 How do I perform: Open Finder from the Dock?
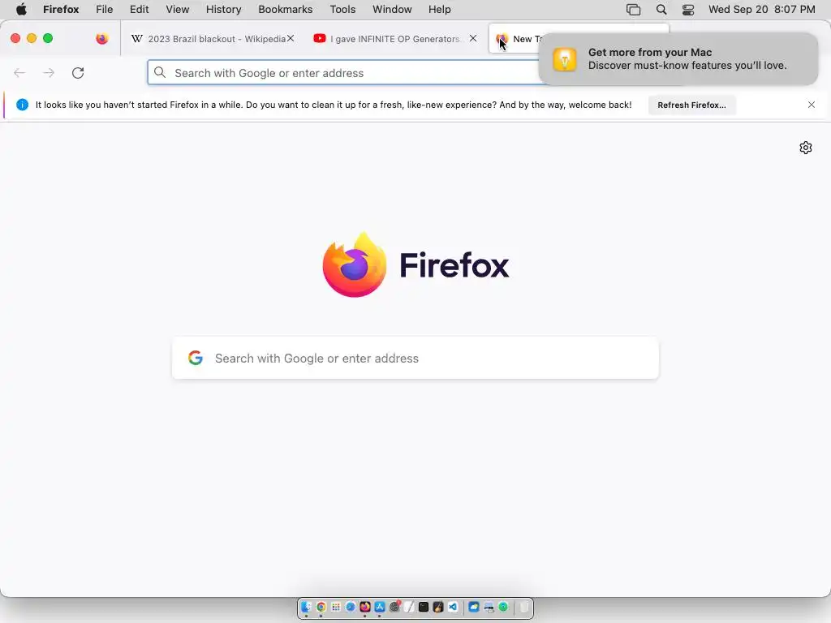[306, 607]
